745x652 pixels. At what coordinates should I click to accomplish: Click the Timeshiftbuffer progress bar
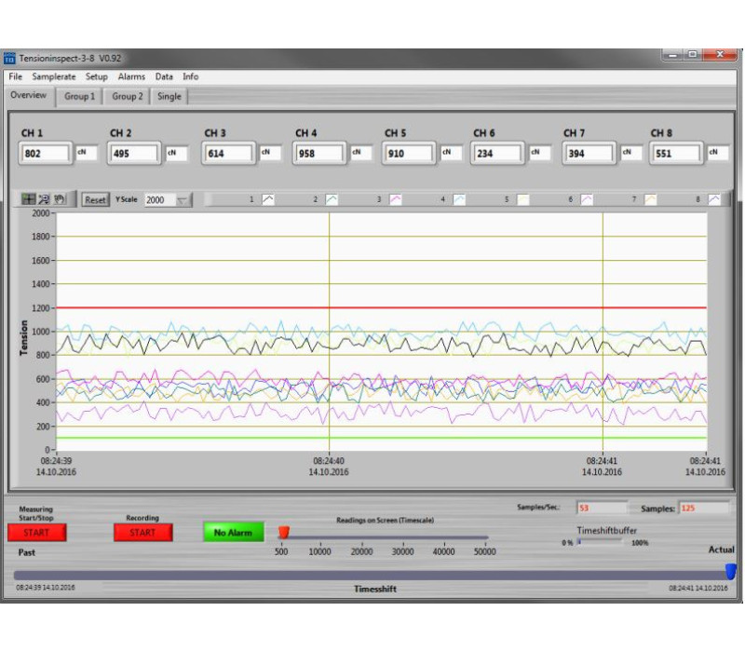[600, 542]
